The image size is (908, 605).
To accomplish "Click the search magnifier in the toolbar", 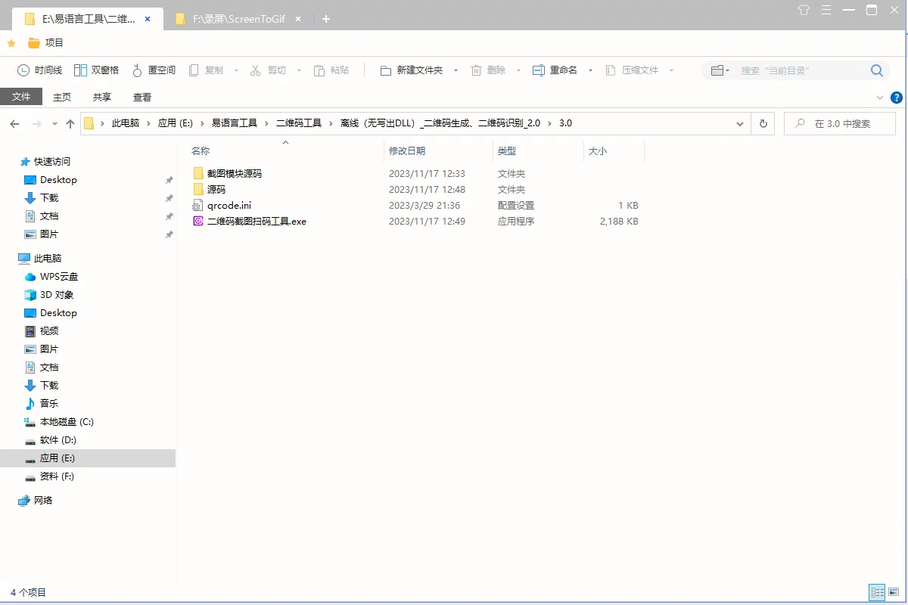I will click(876, 70).
